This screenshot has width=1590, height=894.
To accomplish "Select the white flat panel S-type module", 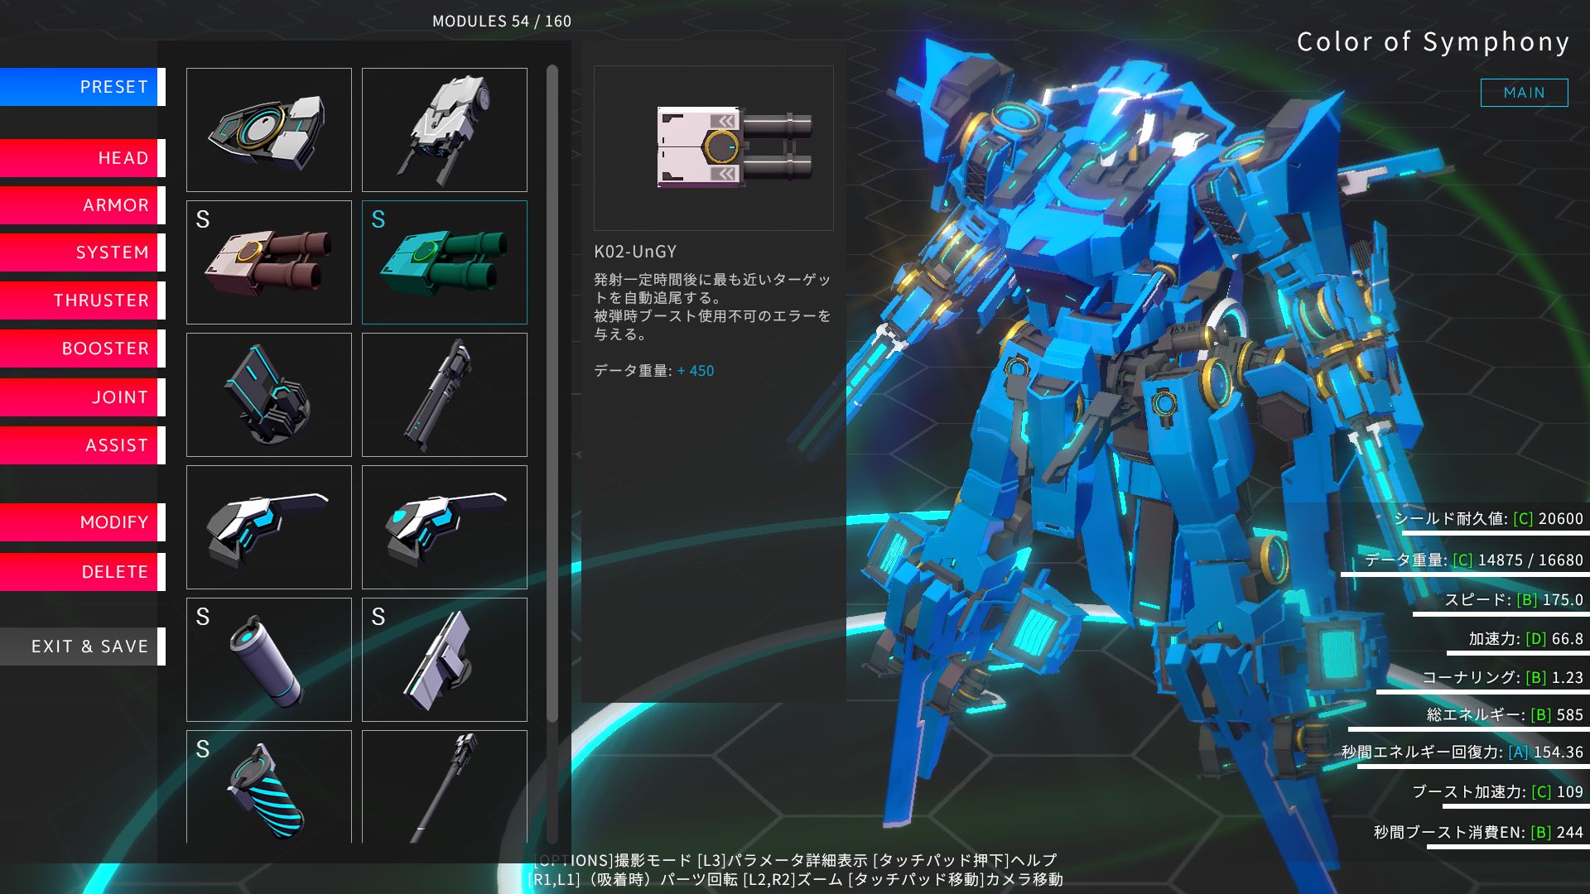I will tap(445, 660).
